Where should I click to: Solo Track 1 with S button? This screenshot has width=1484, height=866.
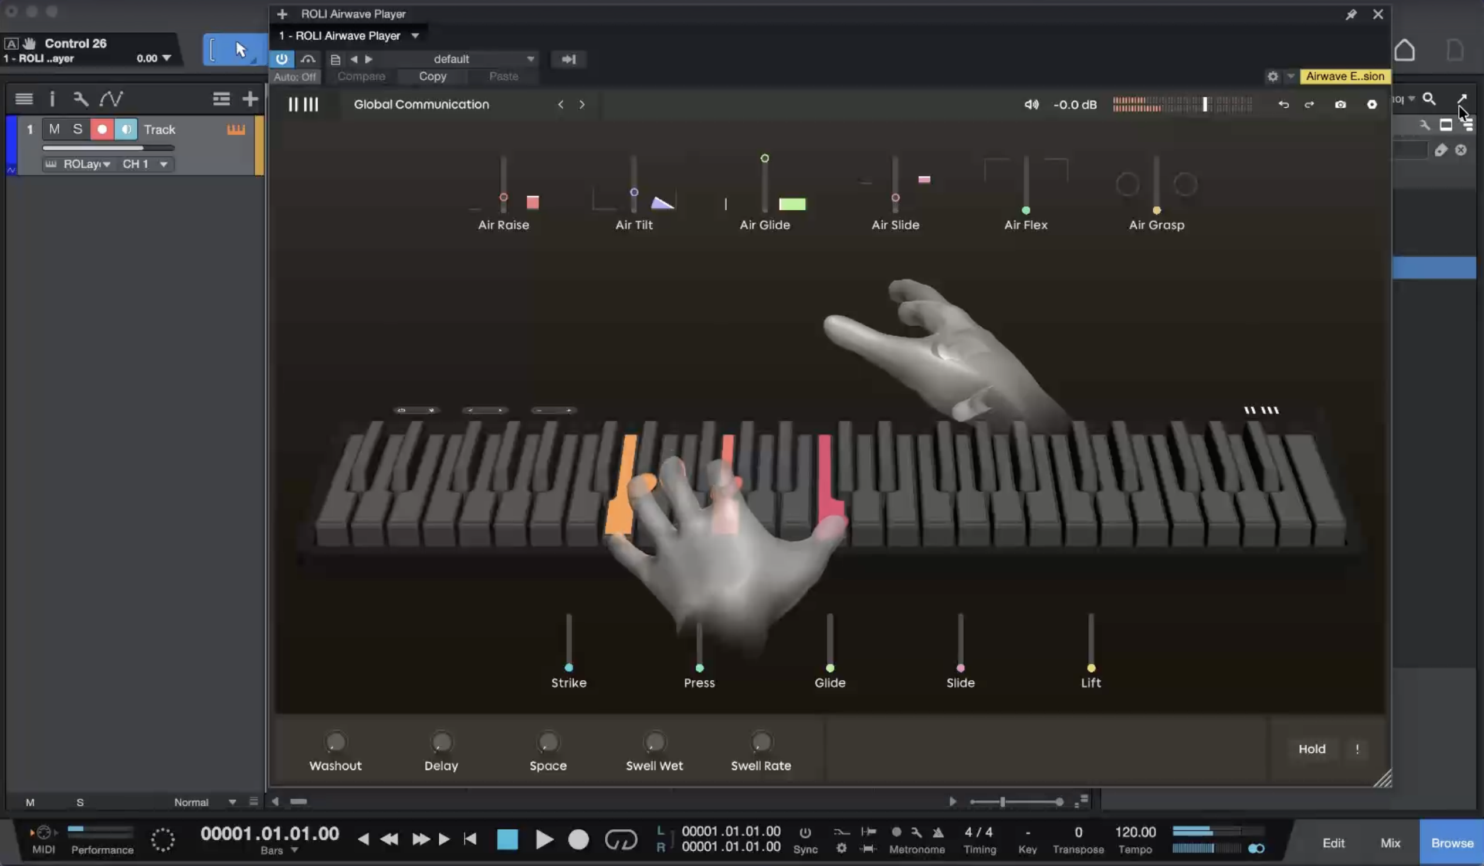tap(78, 129)
